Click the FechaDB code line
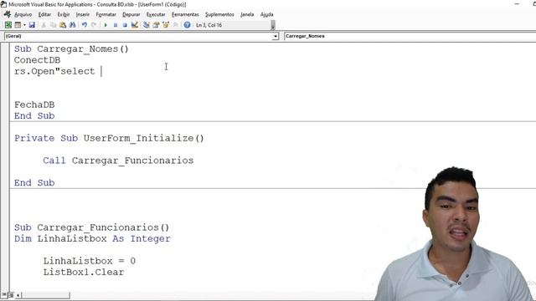The width and height of the screenshot is (536, 301). click(34, 105)
